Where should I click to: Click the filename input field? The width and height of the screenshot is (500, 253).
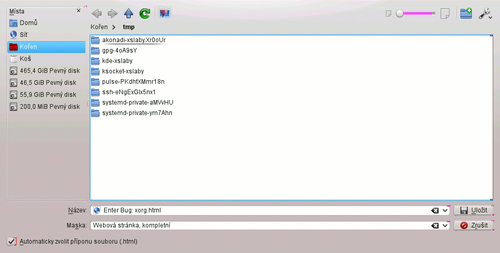(x=260, y=210)
